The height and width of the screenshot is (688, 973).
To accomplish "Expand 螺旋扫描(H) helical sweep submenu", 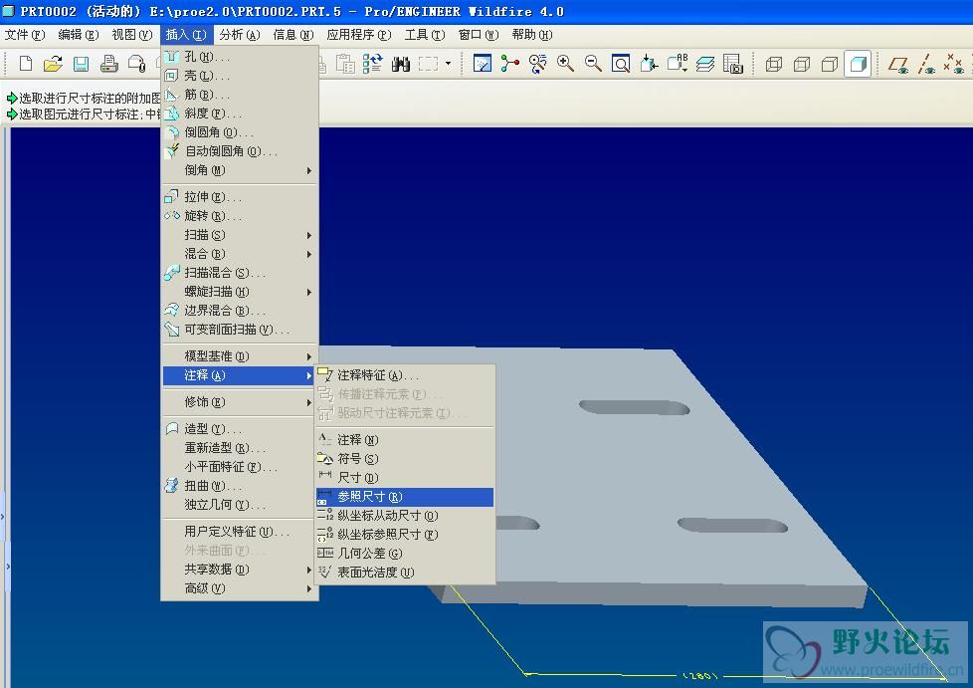I will 240,292.
